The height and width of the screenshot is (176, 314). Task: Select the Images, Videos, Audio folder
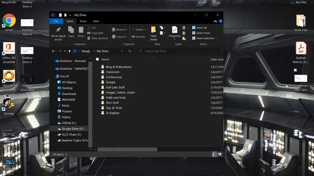tap(118, 92)
